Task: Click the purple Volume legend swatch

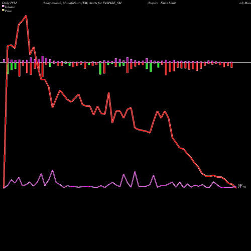Action: tap(3, 6)
